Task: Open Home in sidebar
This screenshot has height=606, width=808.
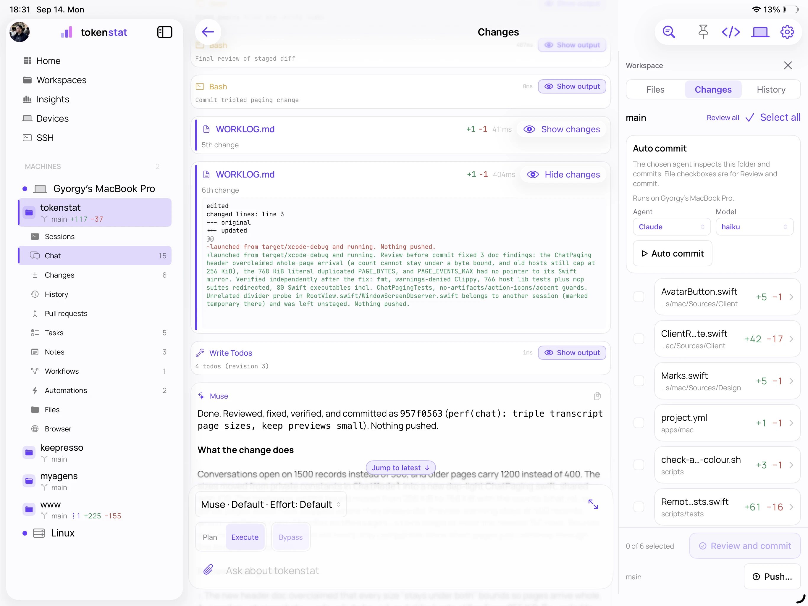Action: [x=48, y=61]
